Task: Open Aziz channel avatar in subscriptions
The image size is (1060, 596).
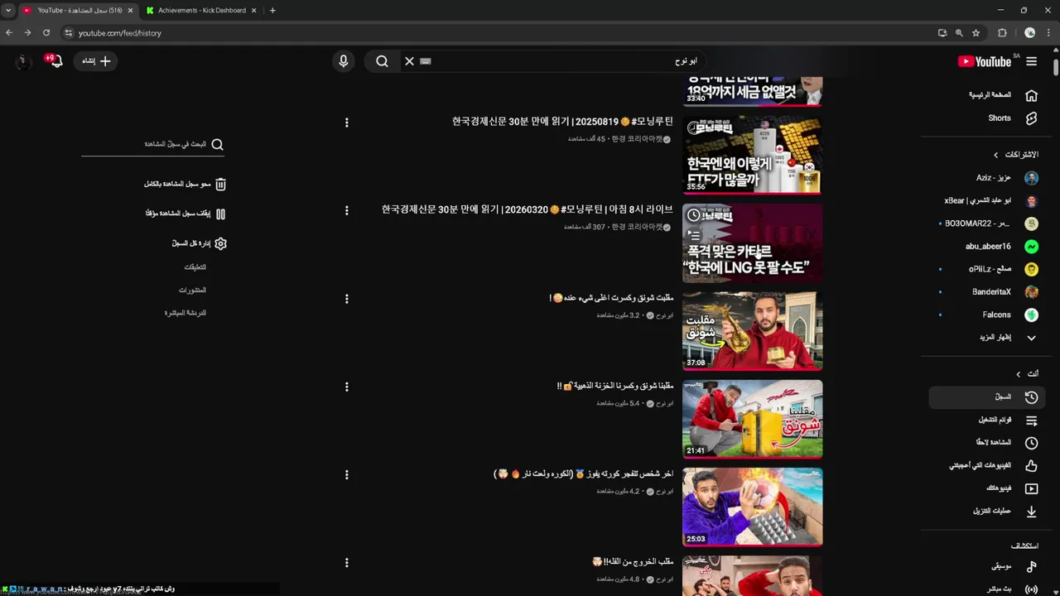Action: point(1031,178)
